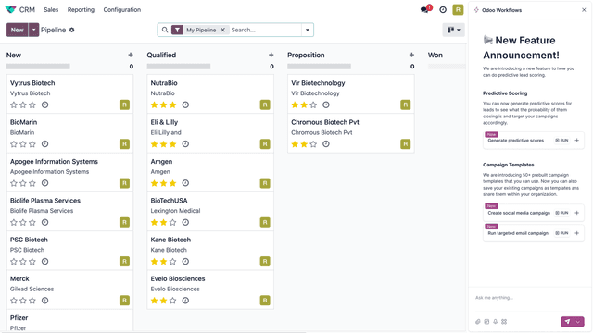Add a card in the Proposition column

click(x=411, y=55)
